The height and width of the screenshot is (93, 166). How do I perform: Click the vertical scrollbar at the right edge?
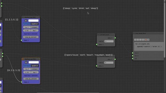click(165, 28)
